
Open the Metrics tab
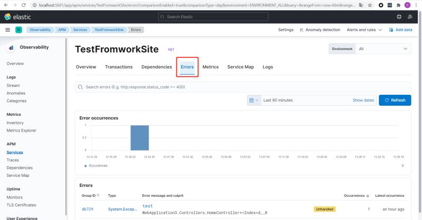point(210,67)
